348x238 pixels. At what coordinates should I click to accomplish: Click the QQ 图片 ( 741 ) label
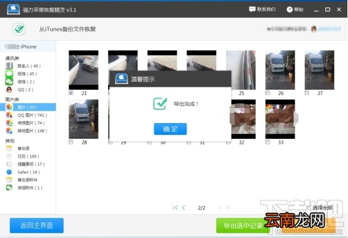(32, 115)
